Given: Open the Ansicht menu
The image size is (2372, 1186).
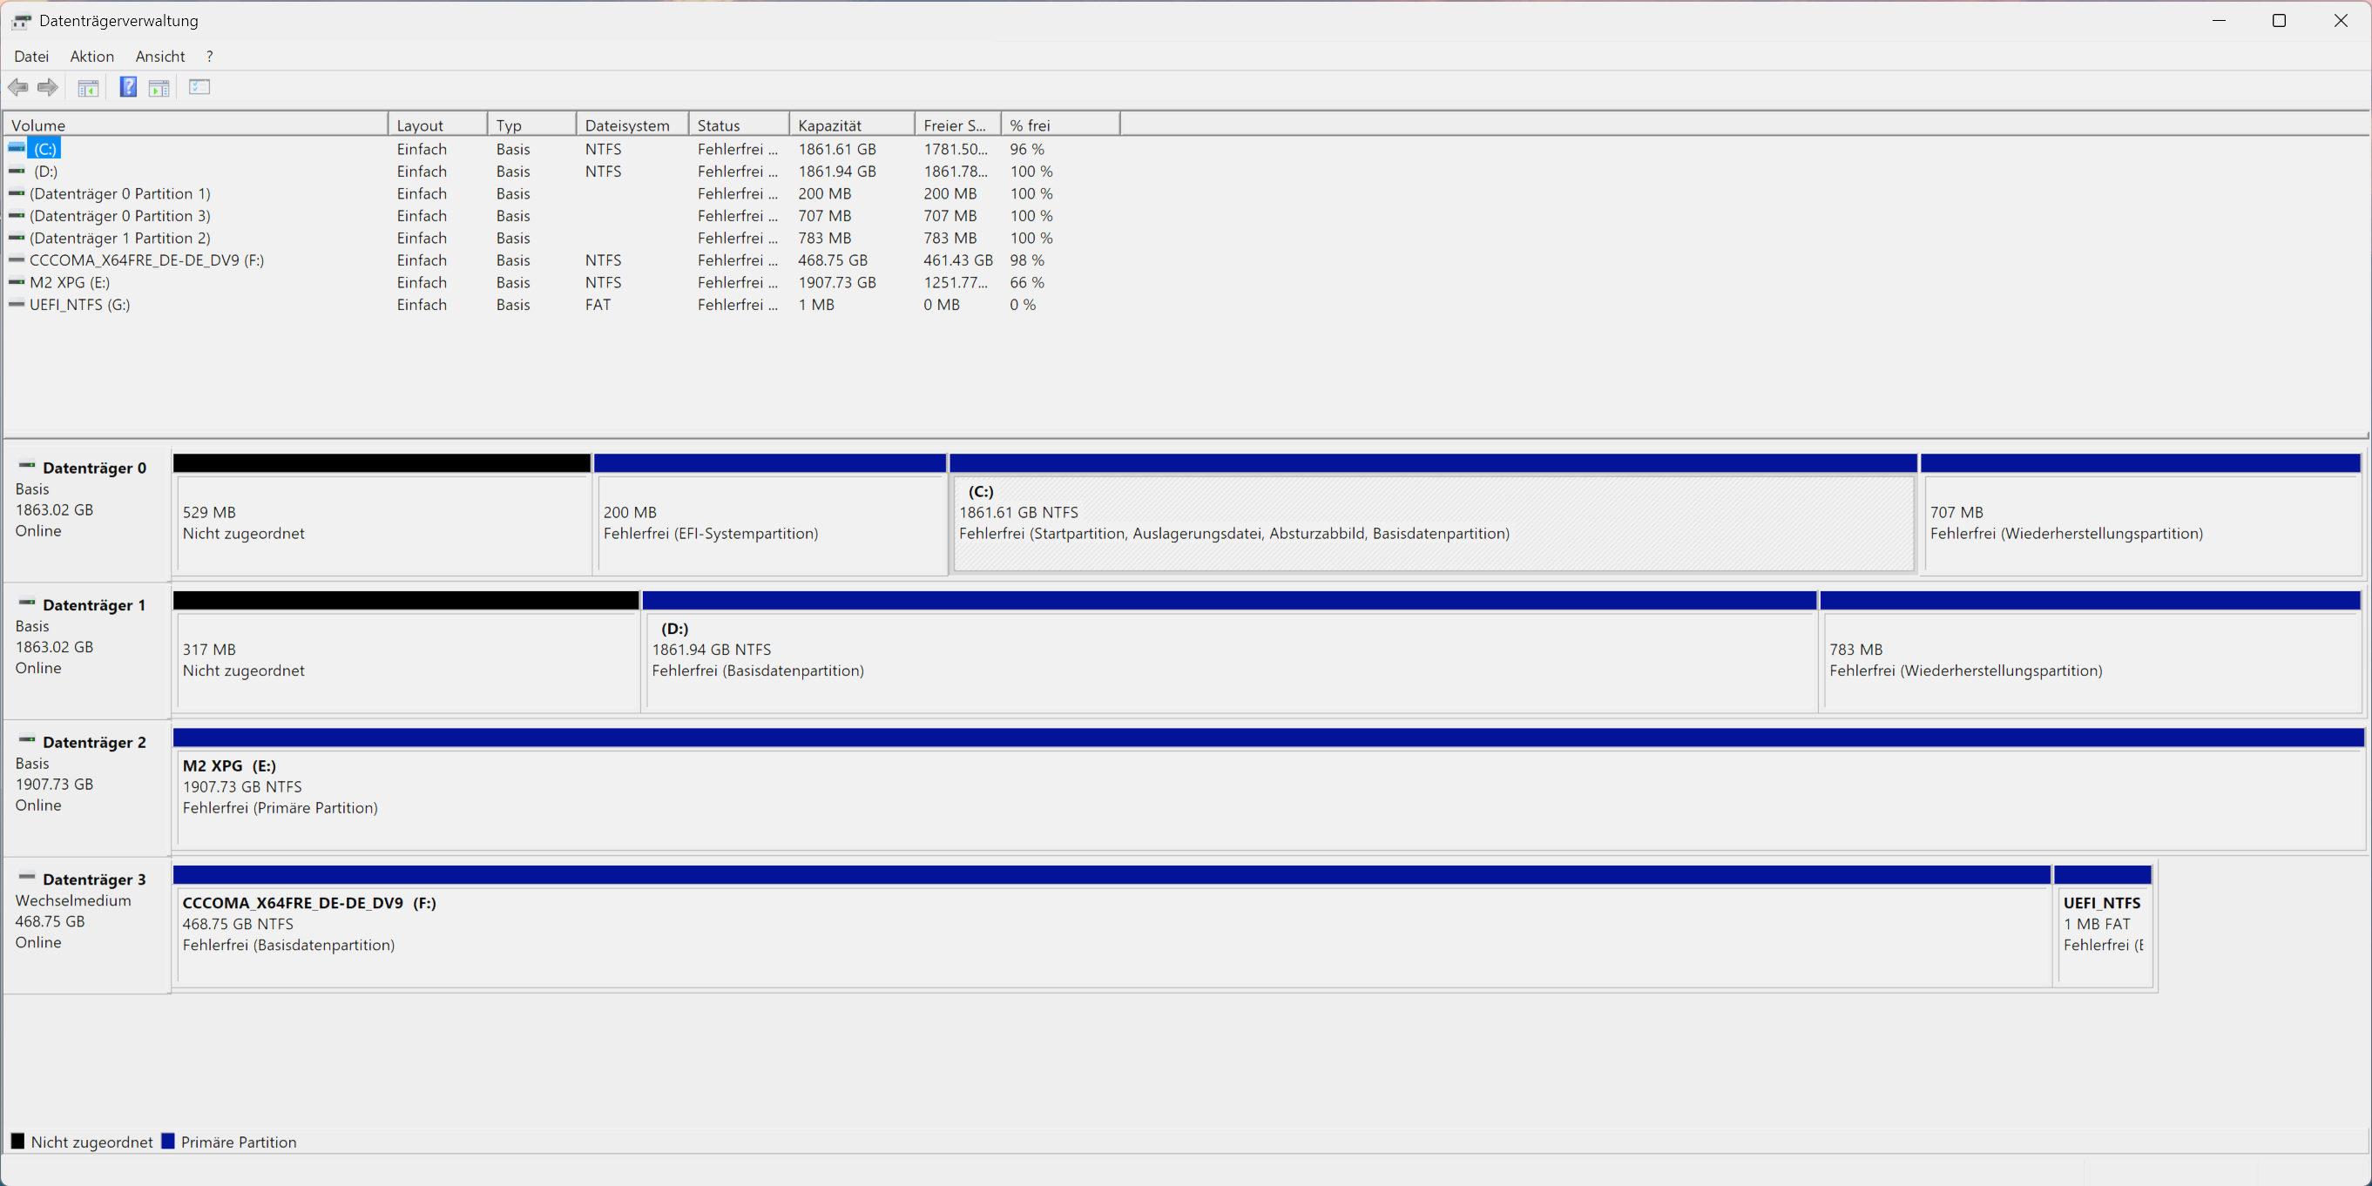Looking at the screenshot, I should point(160,57).
